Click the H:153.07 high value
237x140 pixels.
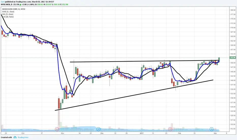[48, 4]
